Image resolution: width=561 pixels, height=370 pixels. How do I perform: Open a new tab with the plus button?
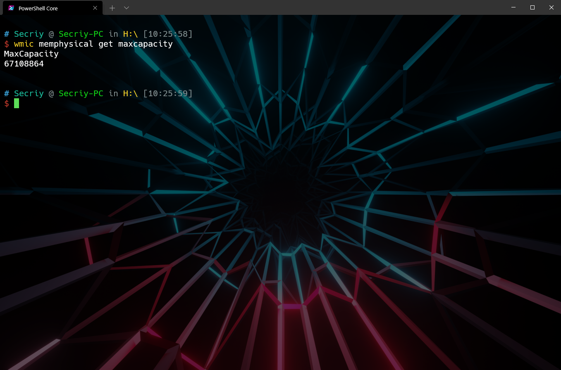(x=112, y=8)
